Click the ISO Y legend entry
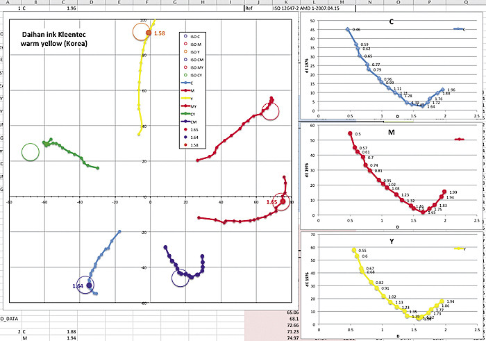Screen dimensions: 486x341 pyautogui.click(x=194, y=51)
